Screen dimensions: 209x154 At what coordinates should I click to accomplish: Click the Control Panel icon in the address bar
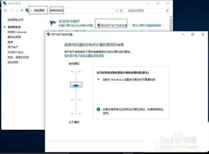[x=27, y=10]
